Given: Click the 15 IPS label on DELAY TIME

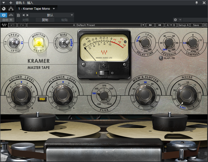Looking at the screenshot, I should (x=138, y=39).
